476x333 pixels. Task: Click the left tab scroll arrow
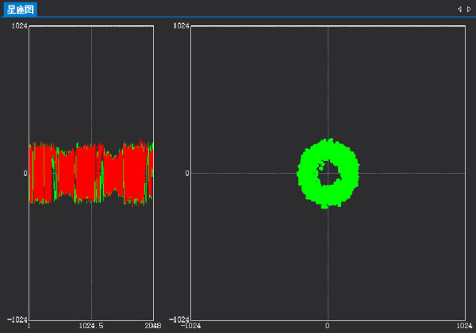(459, 9)
